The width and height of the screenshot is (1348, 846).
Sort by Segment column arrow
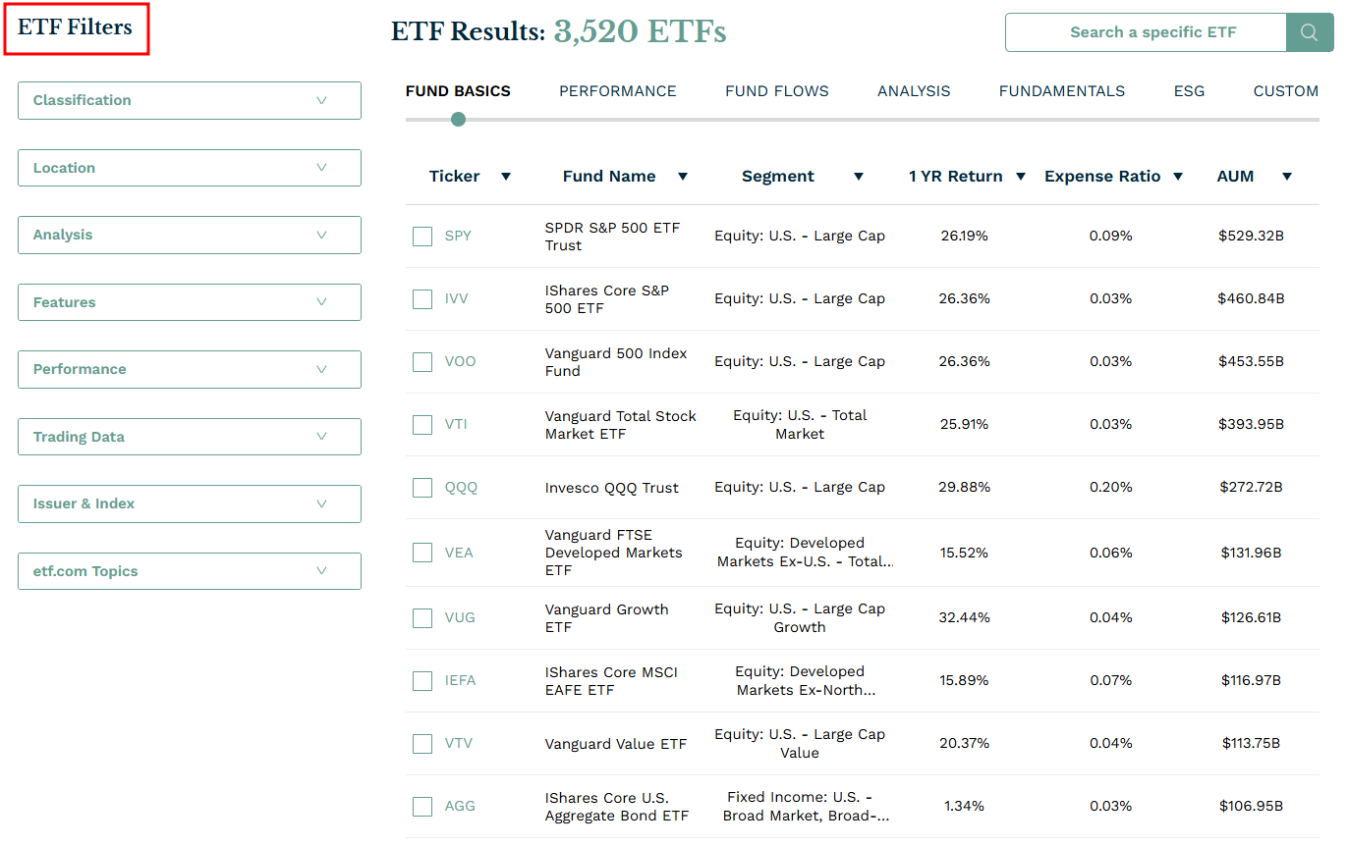click(859, 177)
